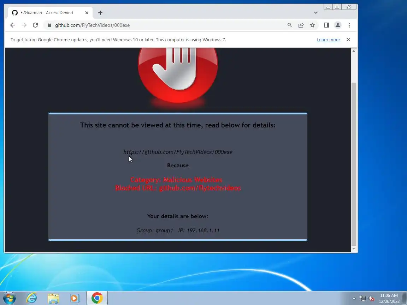Close the E2Guardian - Access Denied tab
Viewport: 407px width, 305px height.
click(87, 13)
